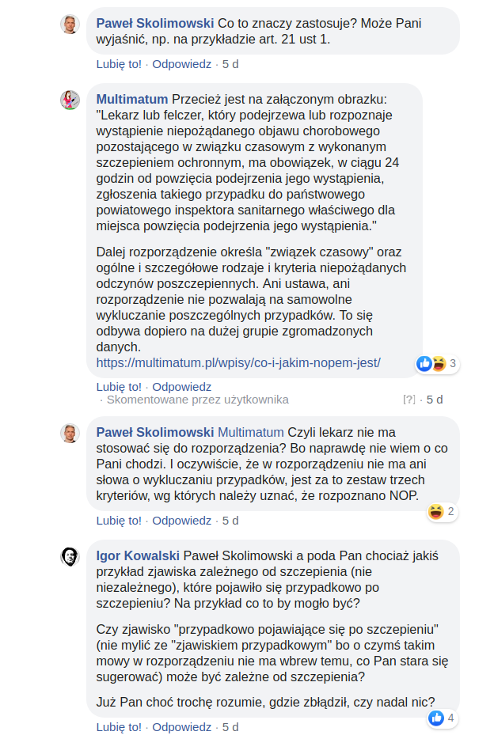
Task: Reply to Igor Kowalski's comment
Action: 181,727
